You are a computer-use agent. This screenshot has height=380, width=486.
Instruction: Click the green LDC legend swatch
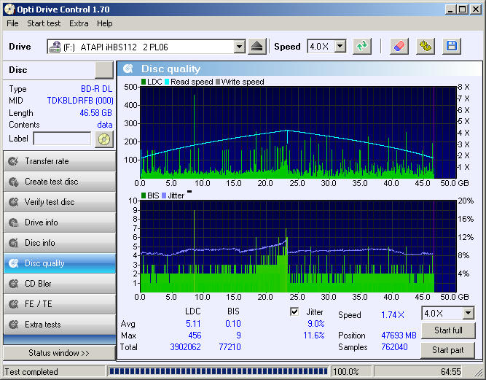pyautogui.click(x=144, y=82)
